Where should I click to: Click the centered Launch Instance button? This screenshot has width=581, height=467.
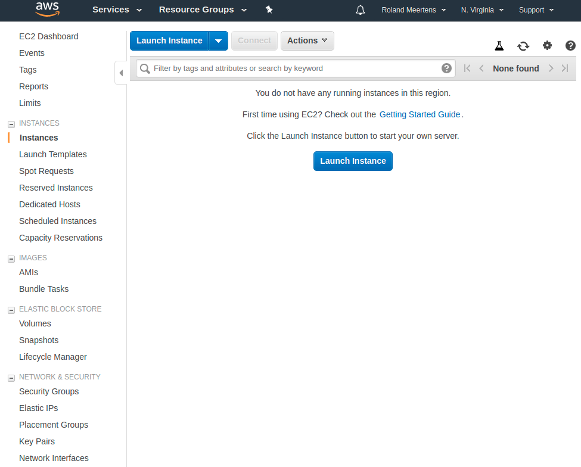tap(353, 161)
